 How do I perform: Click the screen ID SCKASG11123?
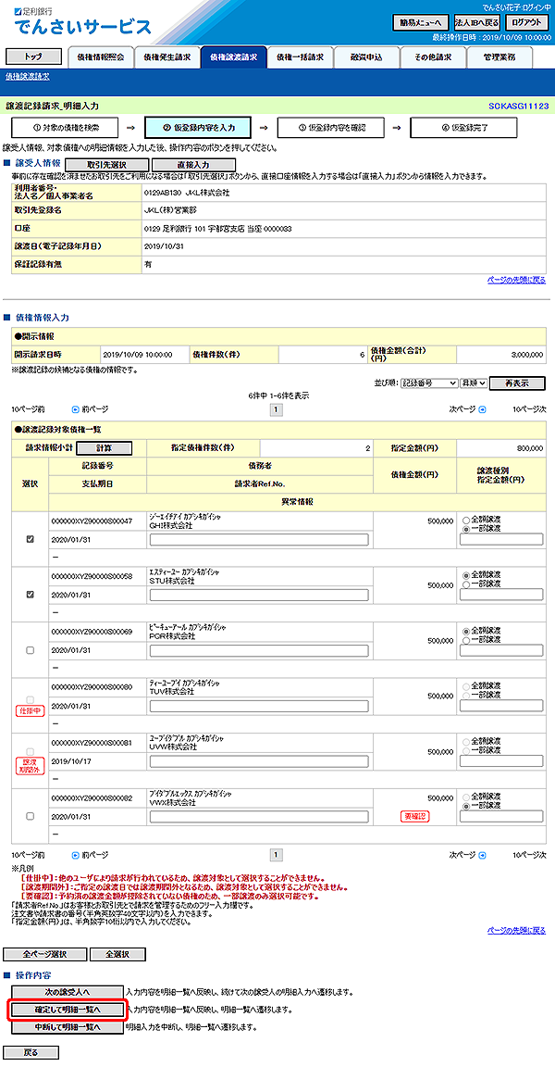[518, 107]
